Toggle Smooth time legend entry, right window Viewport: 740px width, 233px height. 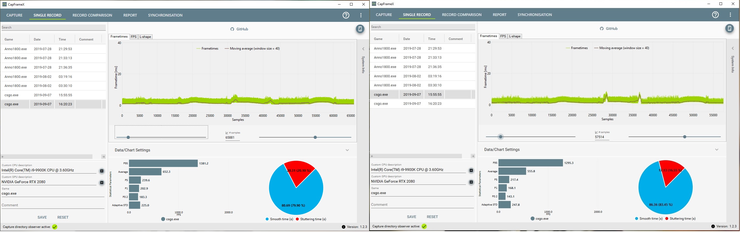pyautogui.click(x=649, y=219)
